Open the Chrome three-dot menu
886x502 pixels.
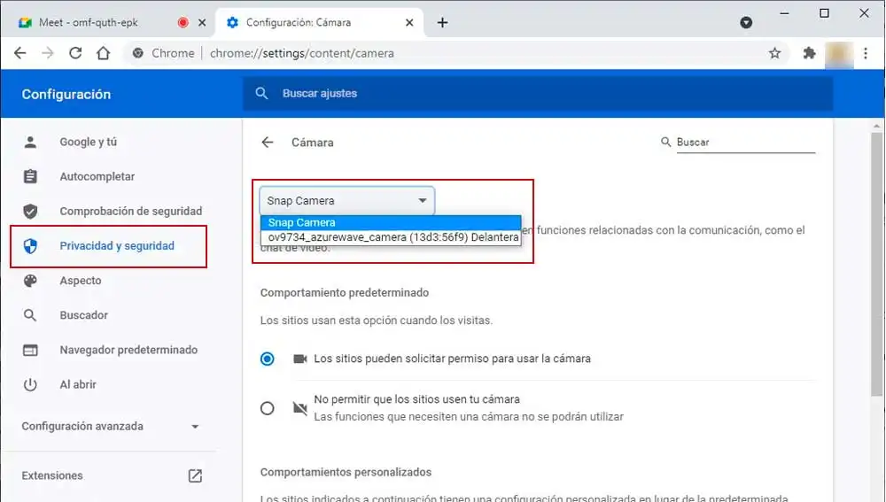[x=865, y=53]
